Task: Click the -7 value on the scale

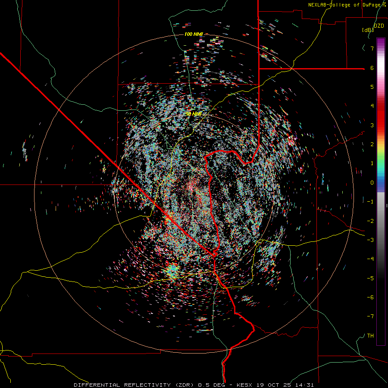Action: click(x=370, y=316)
